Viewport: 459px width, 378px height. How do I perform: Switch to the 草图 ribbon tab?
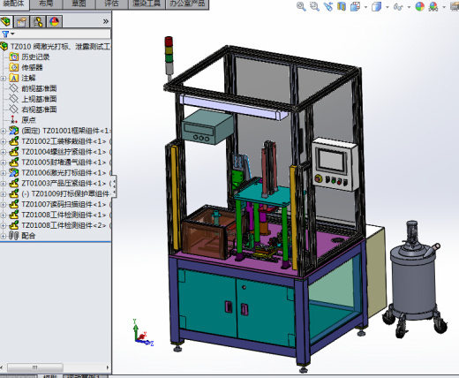[x=79, y=4]
